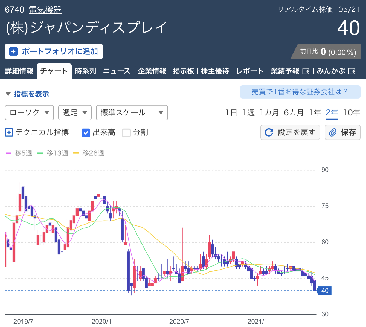Screen dimensions: 366x327
Task: Click the 売買で1番お得な証券会社は？ banner
Action: (x=300, y=92)
